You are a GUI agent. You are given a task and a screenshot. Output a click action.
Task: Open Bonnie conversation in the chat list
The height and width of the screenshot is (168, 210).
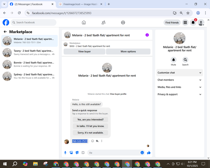(29, 64)
